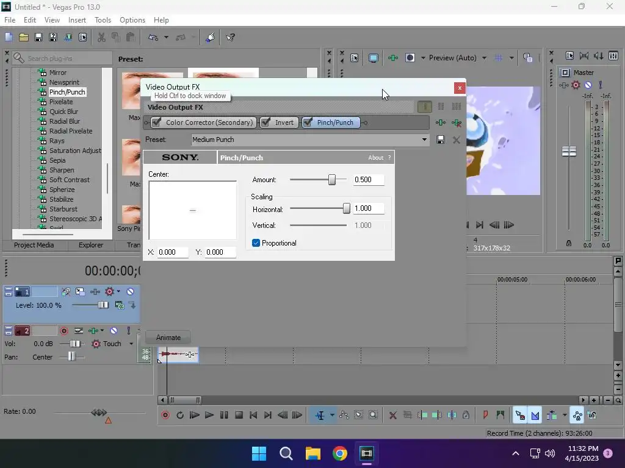Toggle the Pinch/Punch effect checkbox
Image resolution: width=625 pixels, height=468 pixels.
coord(308,122)
